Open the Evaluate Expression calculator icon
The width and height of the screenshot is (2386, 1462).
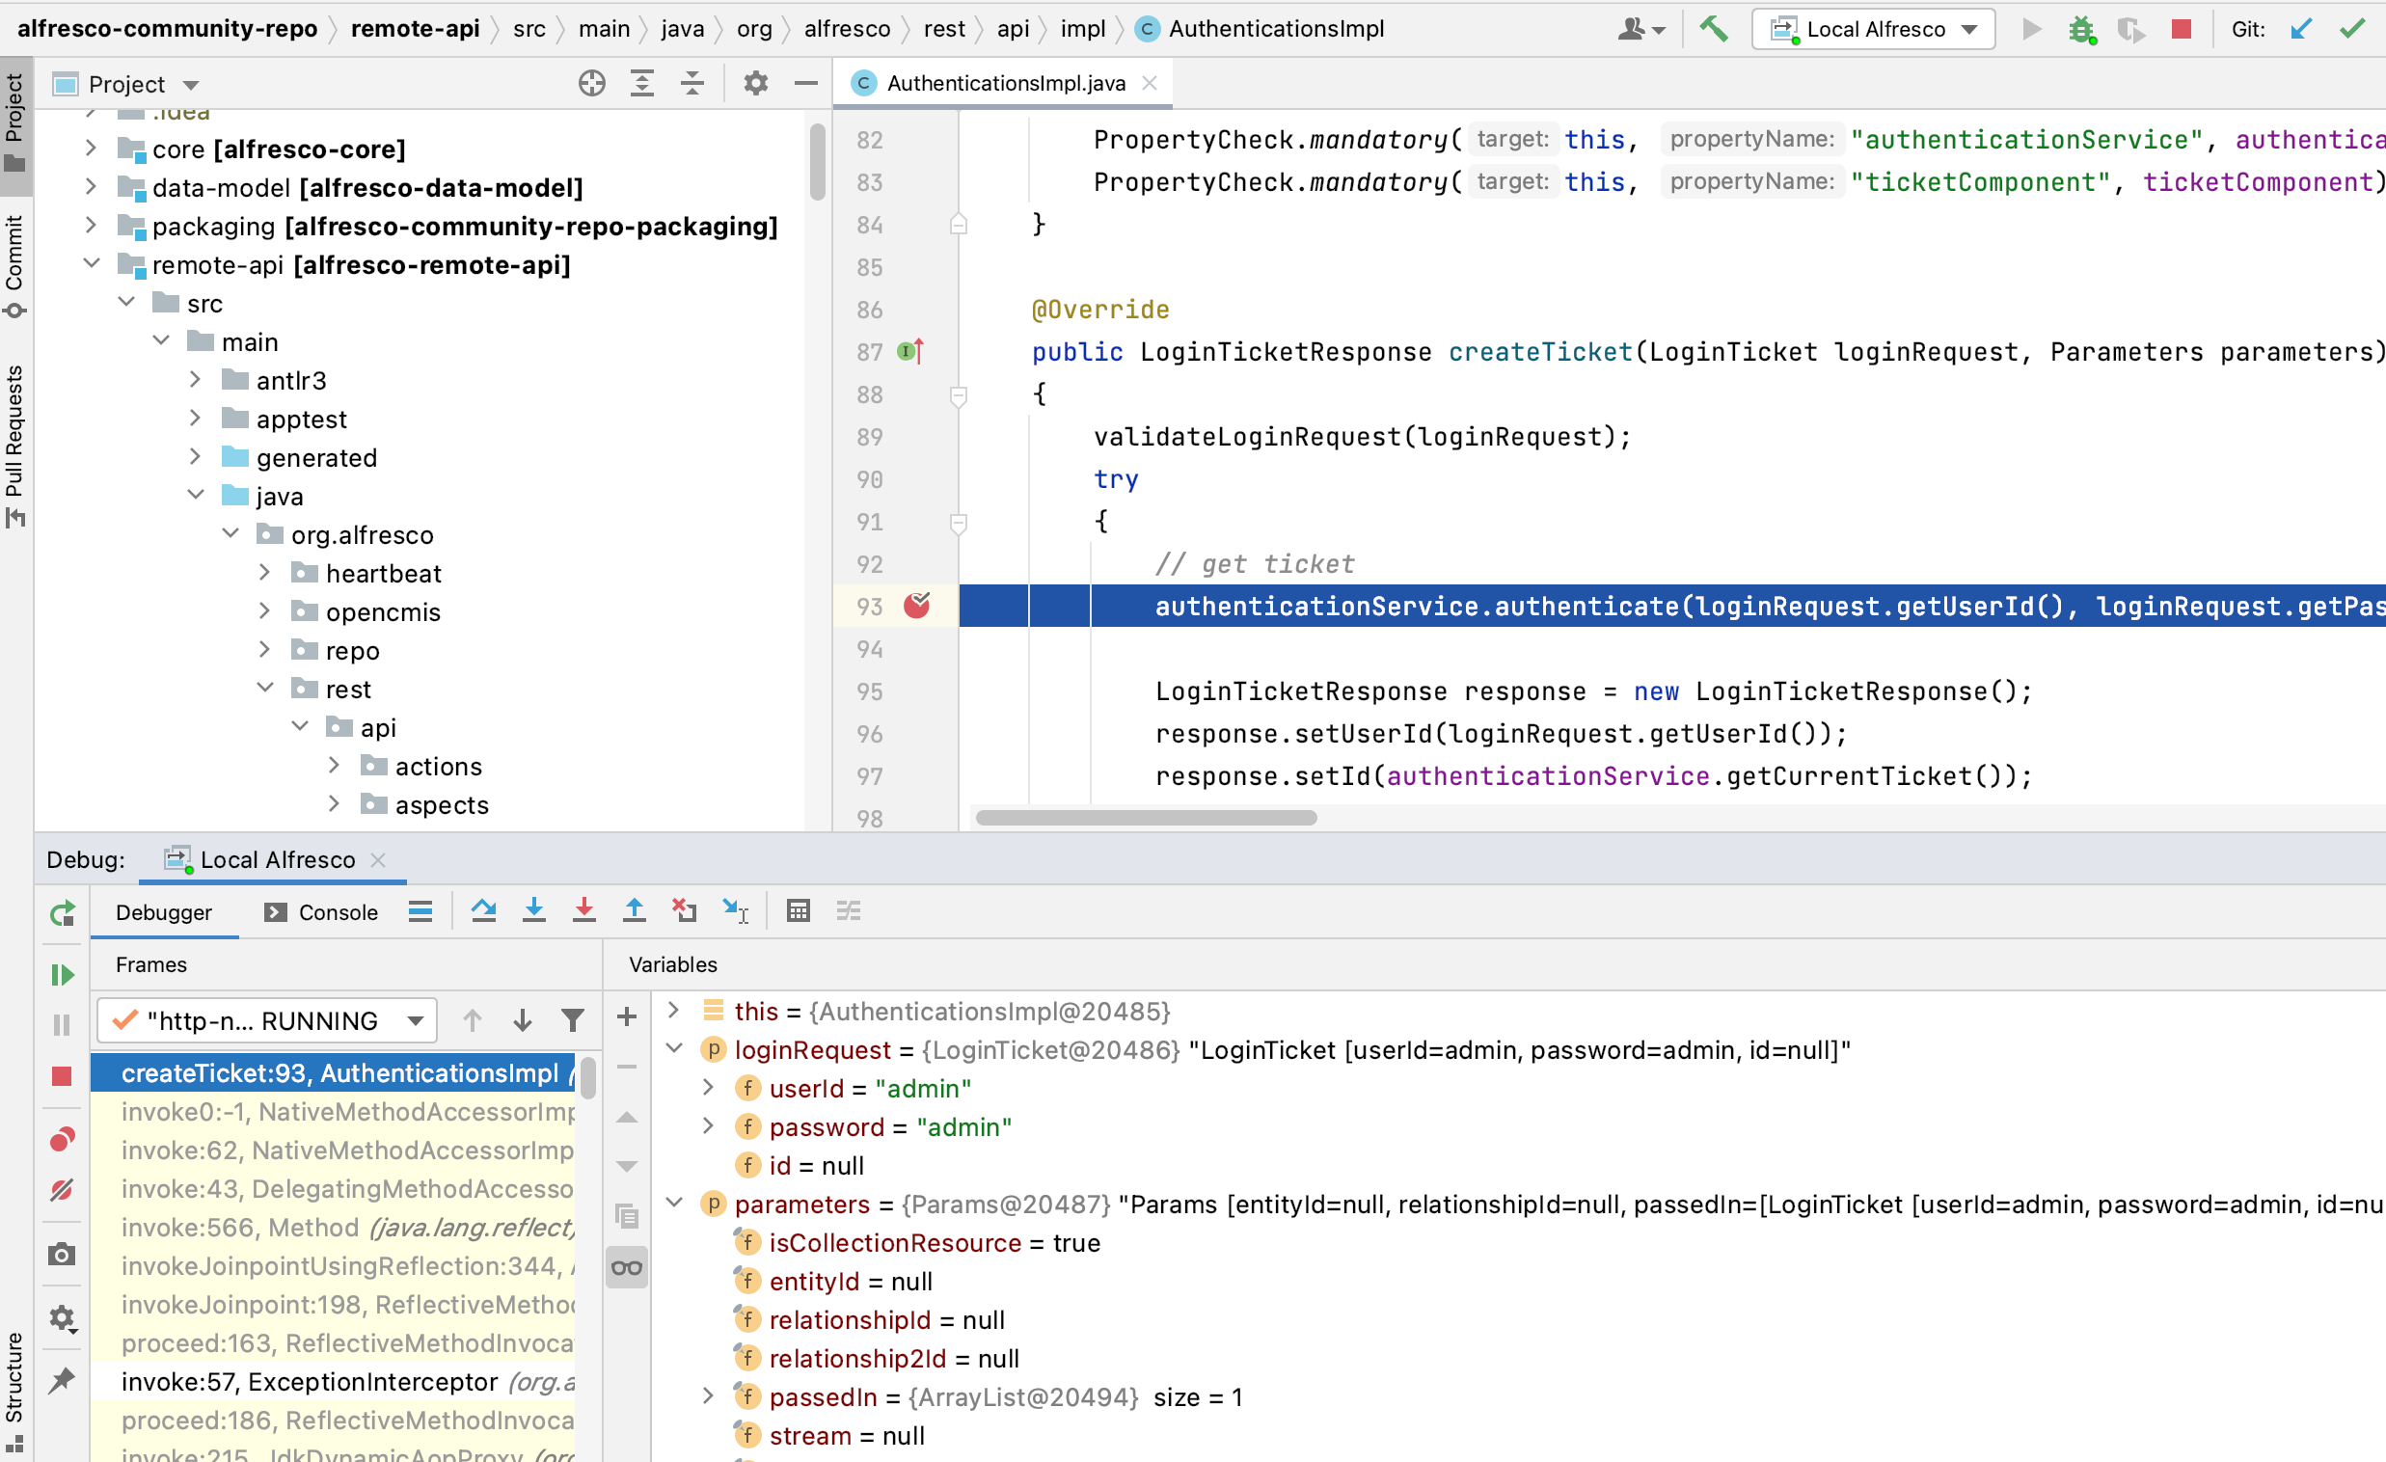pyautogui.click(x=798, y=910)
